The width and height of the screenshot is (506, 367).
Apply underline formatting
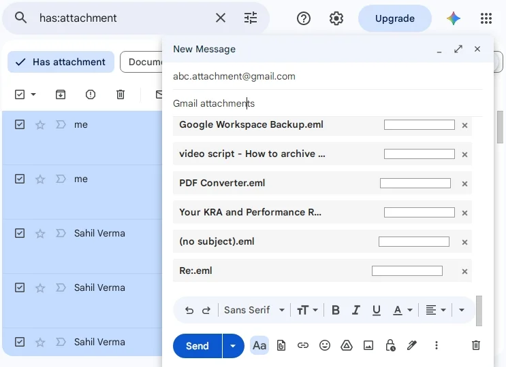[x=377, y=311]
